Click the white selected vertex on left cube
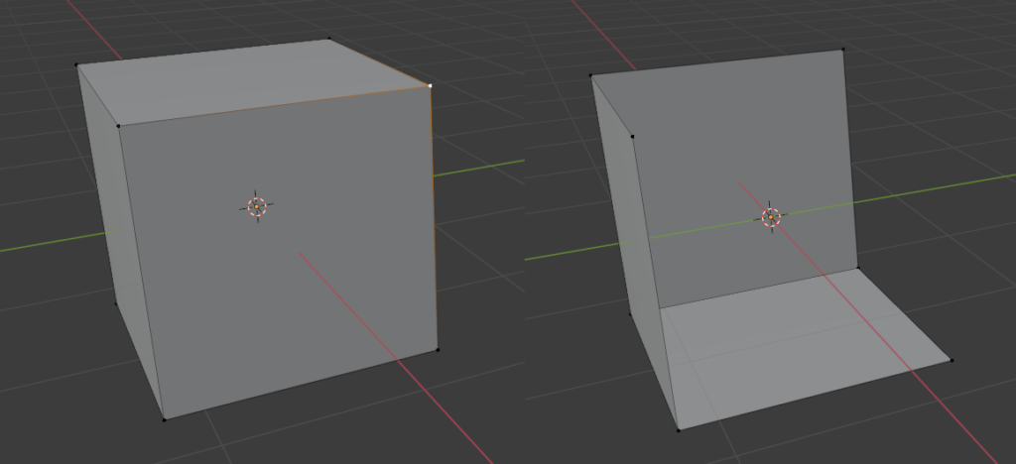The height and width of the screenshot is (464, 1016). point(431,86)
